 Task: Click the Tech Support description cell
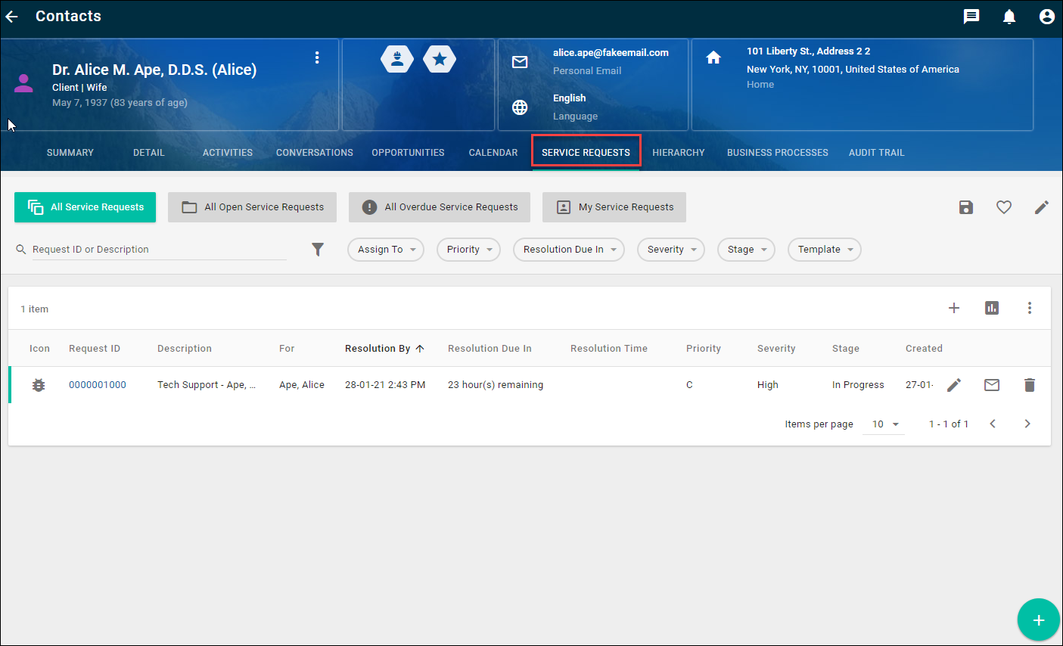pyautogui.click(x=207, y=385)
